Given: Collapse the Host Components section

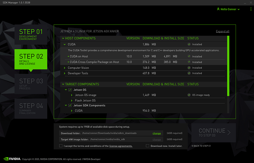Looking at the screenshot, I should click(x=63, y=38).
